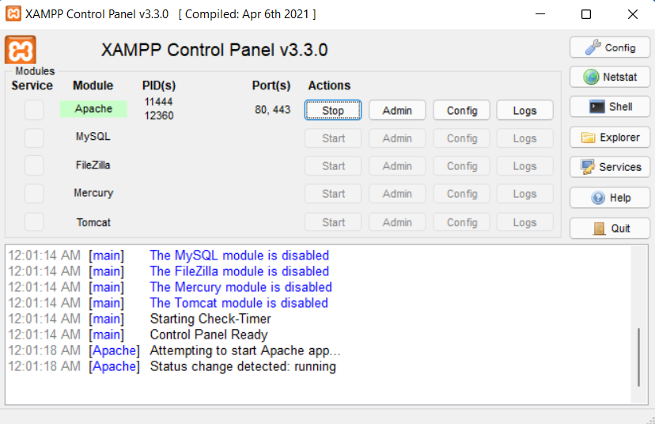Click Apache ports 80, 443 value
This screenshot has width=655, height=424.
click(x=272, y=109)
